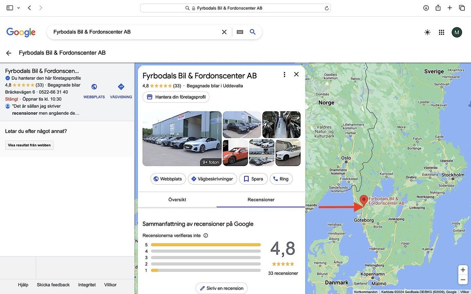Click Hantera din företagsprofil button

coord(176,97)
